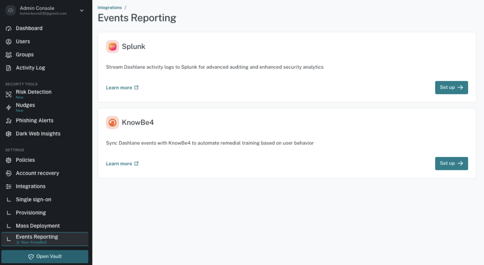Viewport: 484px width, 265px height.
Task: Expand the Admin Console account dropdown
Action: click(x=82, y=11)
